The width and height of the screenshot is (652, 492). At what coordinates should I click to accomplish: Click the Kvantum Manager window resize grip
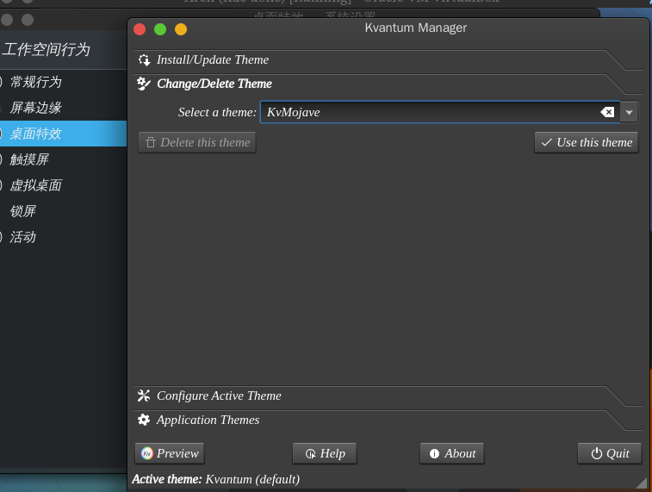642,483
